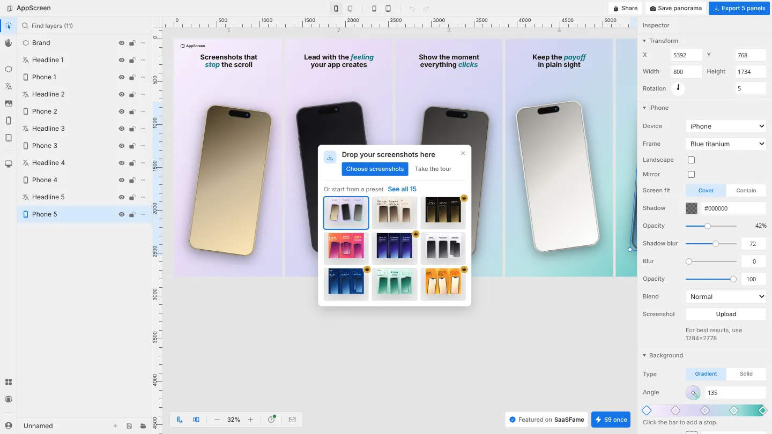Open the envelope feedback icon
This screenshot has width=772, height=434.
pyautogui.click(x=292, y=420)
